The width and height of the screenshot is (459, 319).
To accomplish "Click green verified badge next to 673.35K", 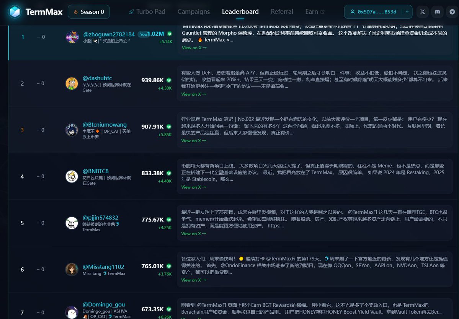I will tap(169, 309).
